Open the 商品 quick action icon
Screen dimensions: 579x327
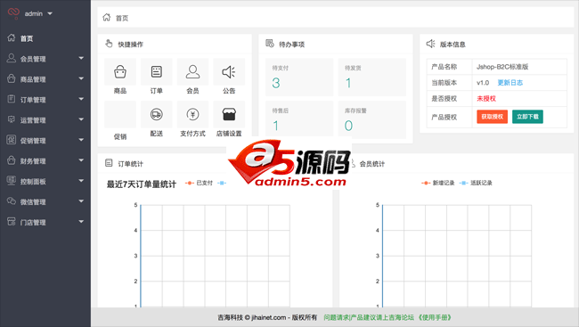coord(120,71)
